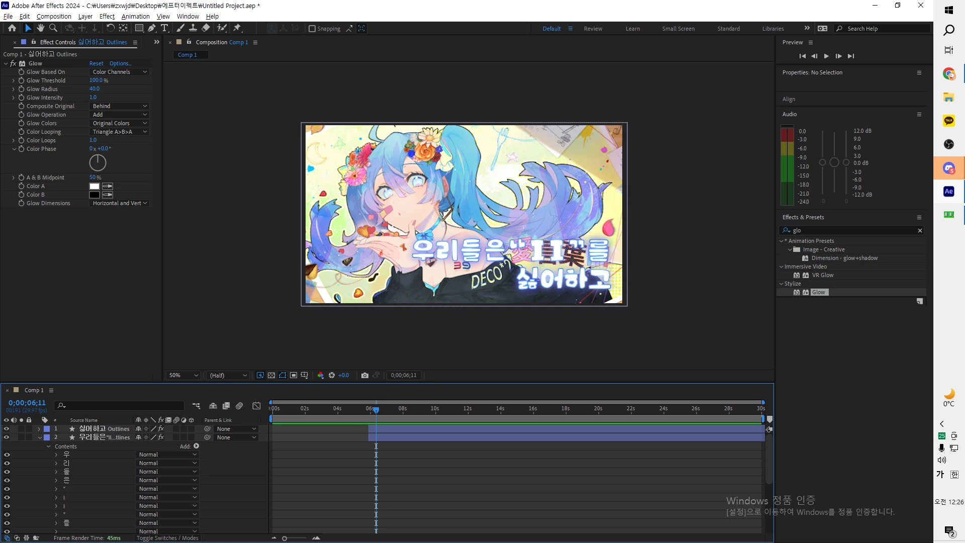Click Reset link for Glow effect

click(x=96, y=63)
